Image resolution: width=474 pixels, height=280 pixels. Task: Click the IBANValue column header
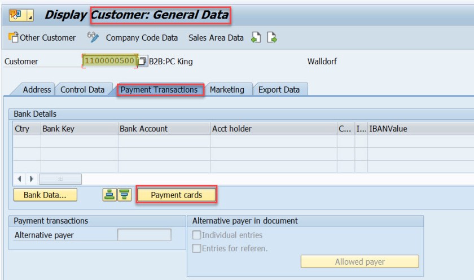click(421, 129)
